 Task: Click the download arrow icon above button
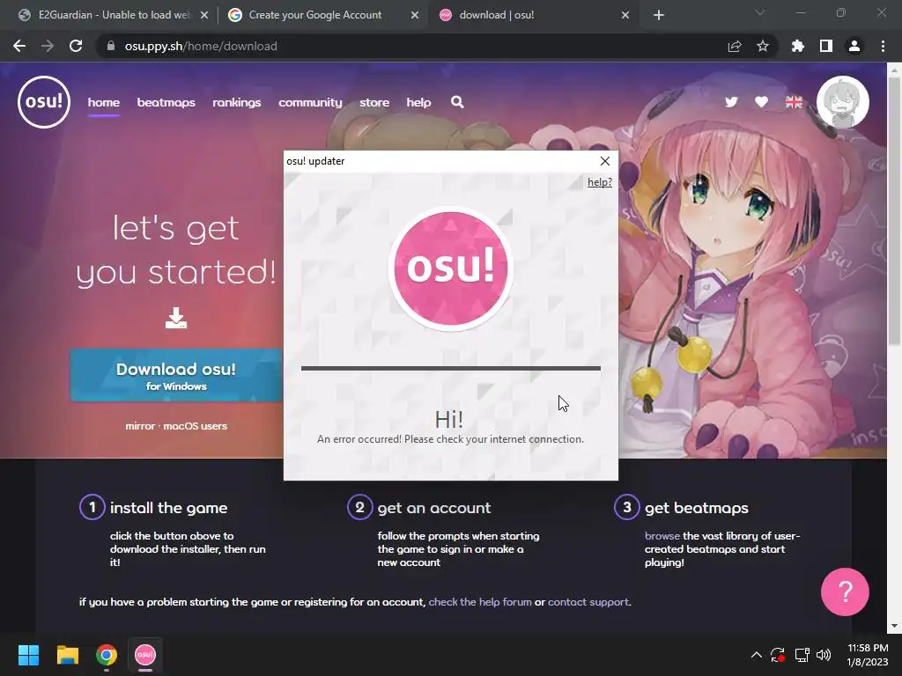(176, 318)
